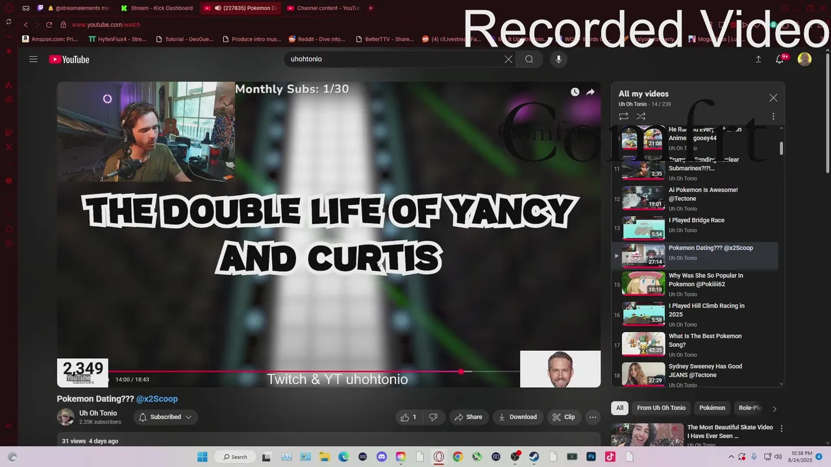Clear the uhohtonio search text

[508, 59]
